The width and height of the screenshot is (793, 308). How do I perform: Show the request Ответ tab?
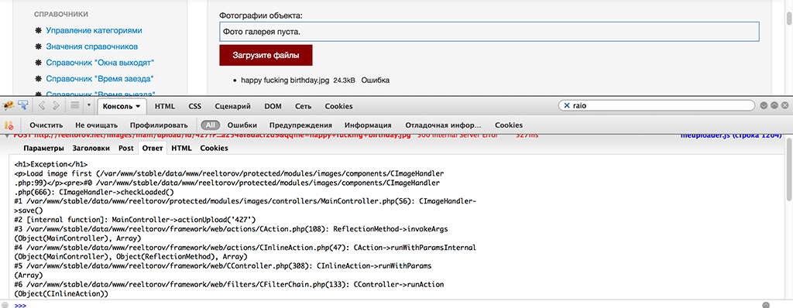tap(153, 148)
